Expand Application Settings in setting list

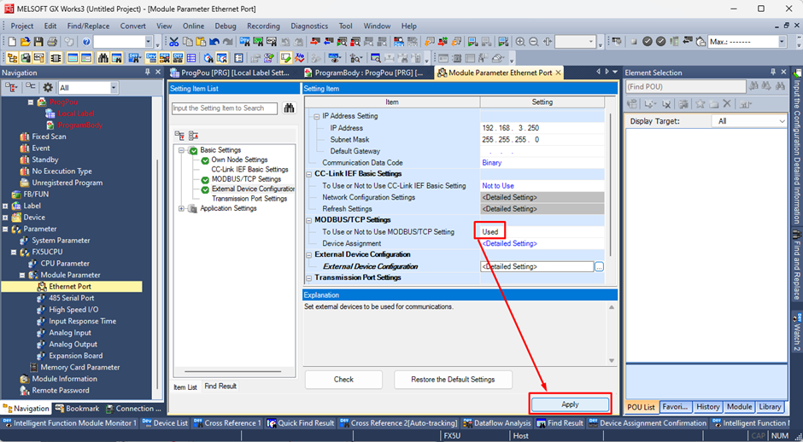(x=181, y=208)
